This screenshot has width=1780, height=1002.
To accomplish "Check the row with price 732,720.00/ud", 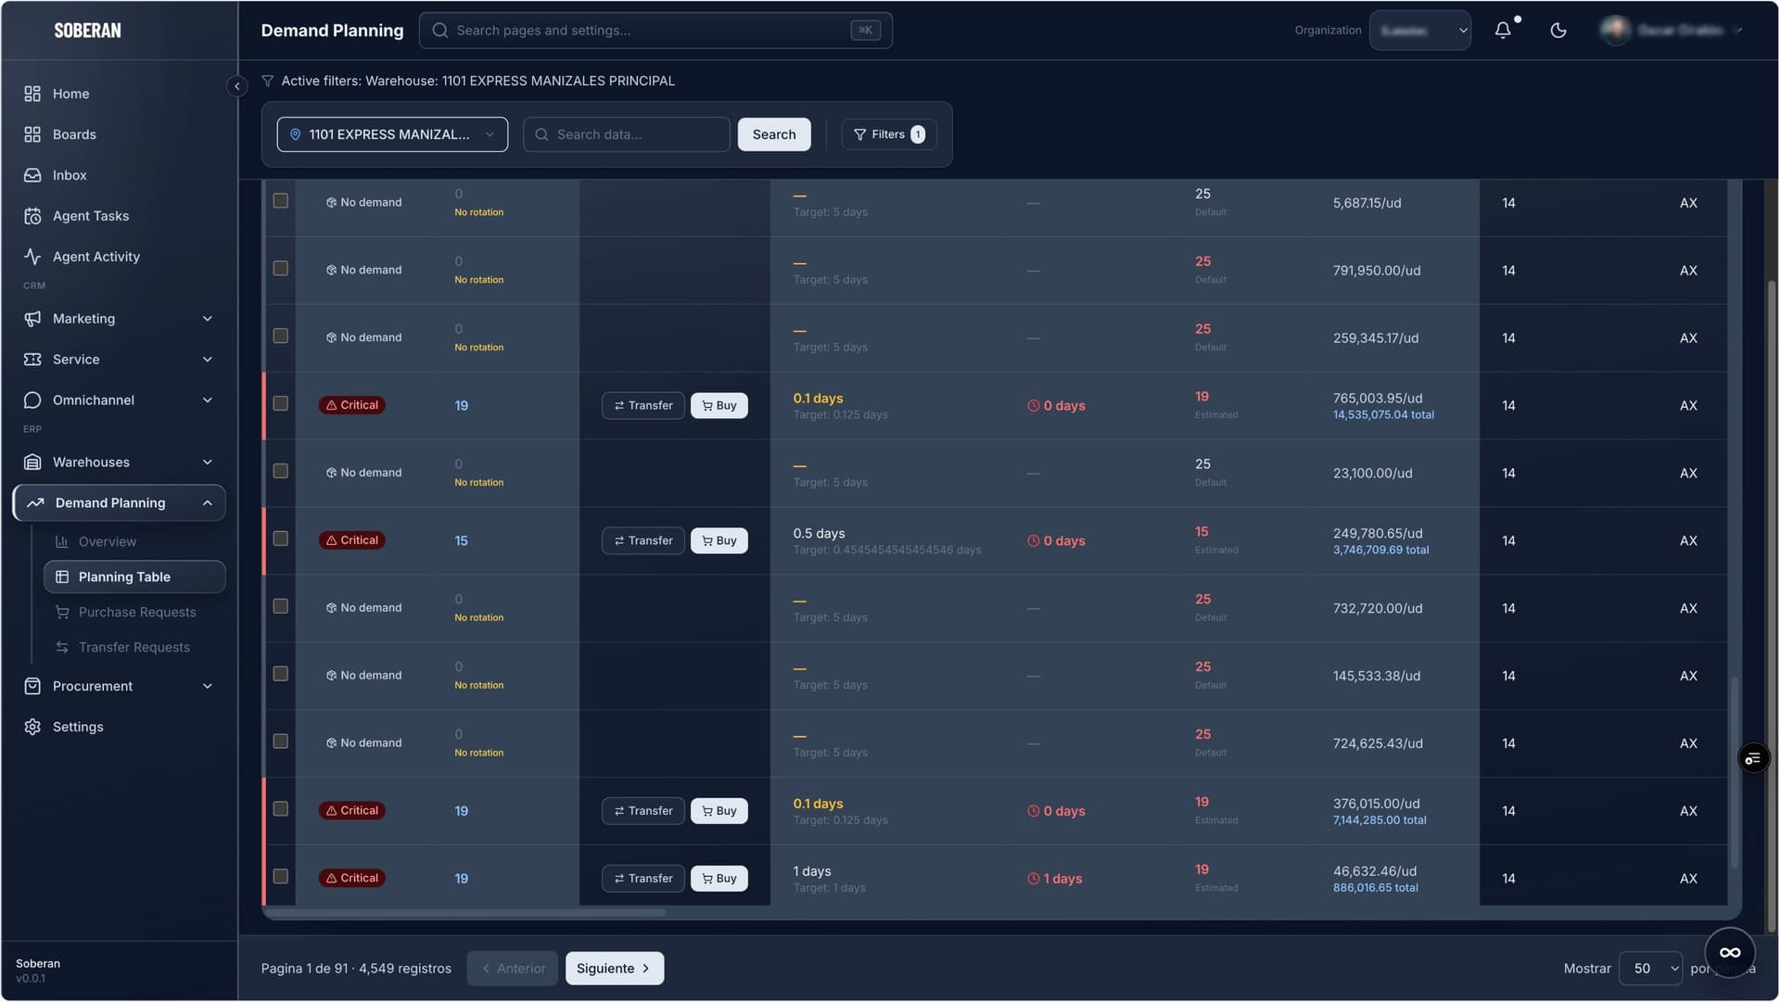I will click(280, 607).
